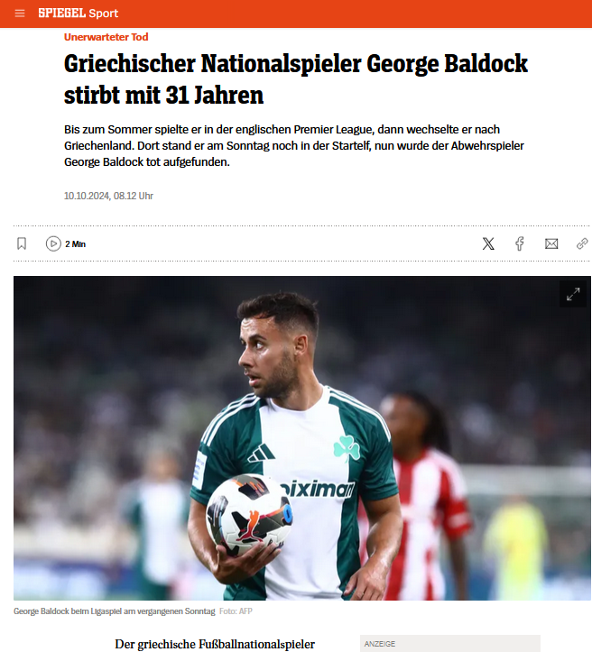Play the article audio version

(53, 243)
